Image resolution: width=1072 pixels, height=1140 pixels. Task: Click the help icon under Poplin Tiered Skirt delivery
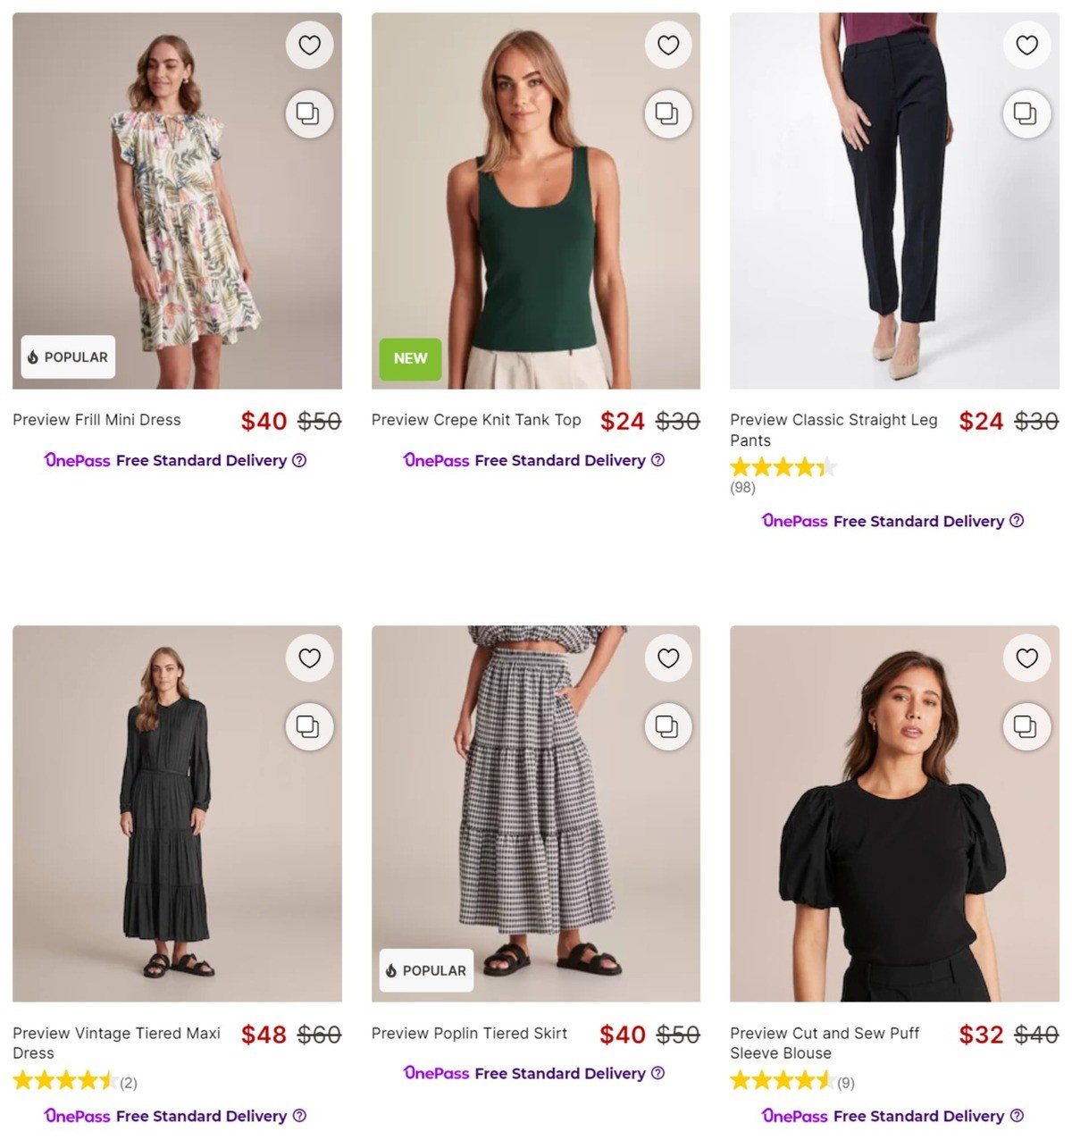point(657,1073)
